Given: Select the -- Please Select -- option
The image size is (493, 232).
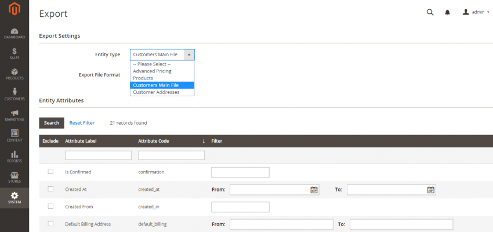Looking at the screenshot, I should tap(162, 64).
